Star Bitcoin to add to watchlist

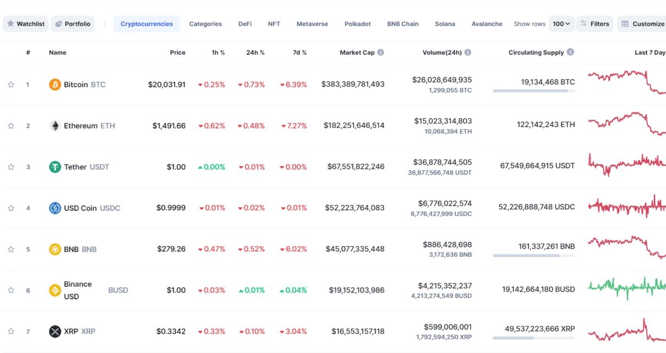(x=11, y=85)
